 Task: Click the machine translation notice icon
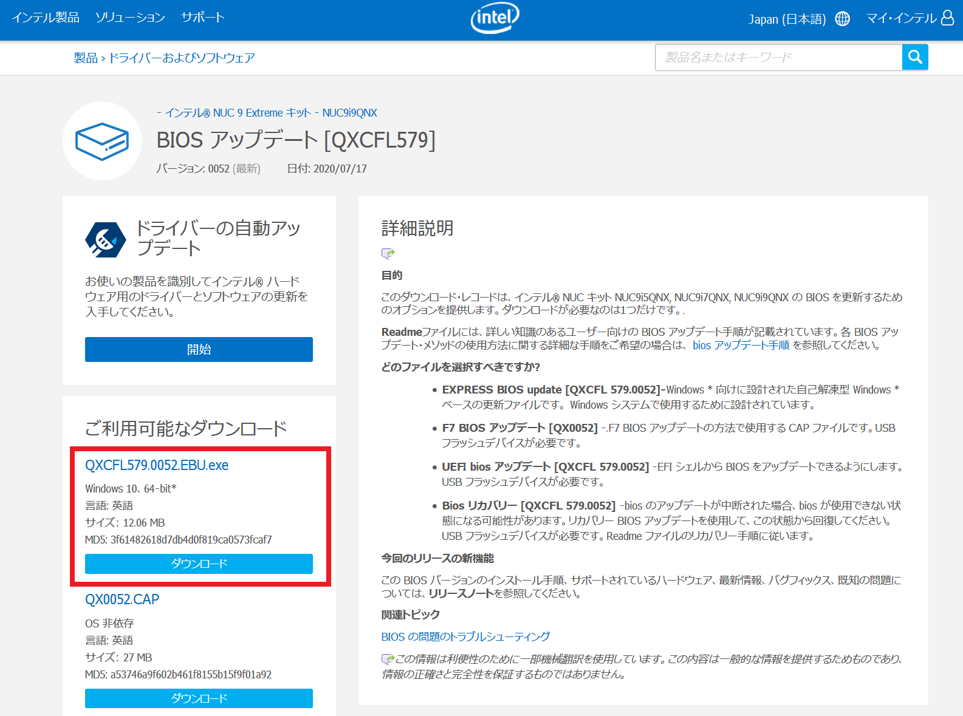point(387,659)
